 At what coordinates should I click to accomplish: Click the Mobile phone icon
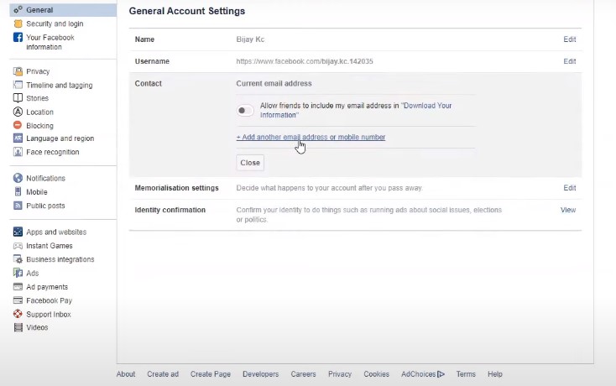click(18, 191)
